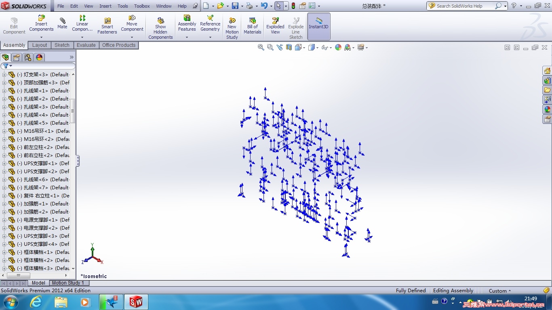The width and height of the screenshot is (552, 310).
Task: Pin the menu bar with the pushpin
Action: (x=195, y=6)
